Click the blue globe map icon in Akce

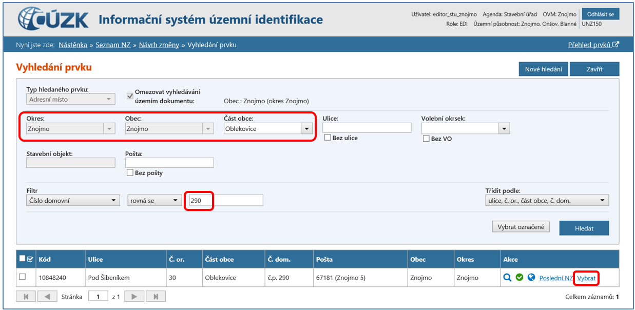tap(531, 278)
